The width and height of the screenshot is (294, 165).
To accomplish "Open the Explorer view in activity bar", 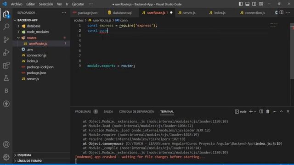I will click(x=6, y=14).
